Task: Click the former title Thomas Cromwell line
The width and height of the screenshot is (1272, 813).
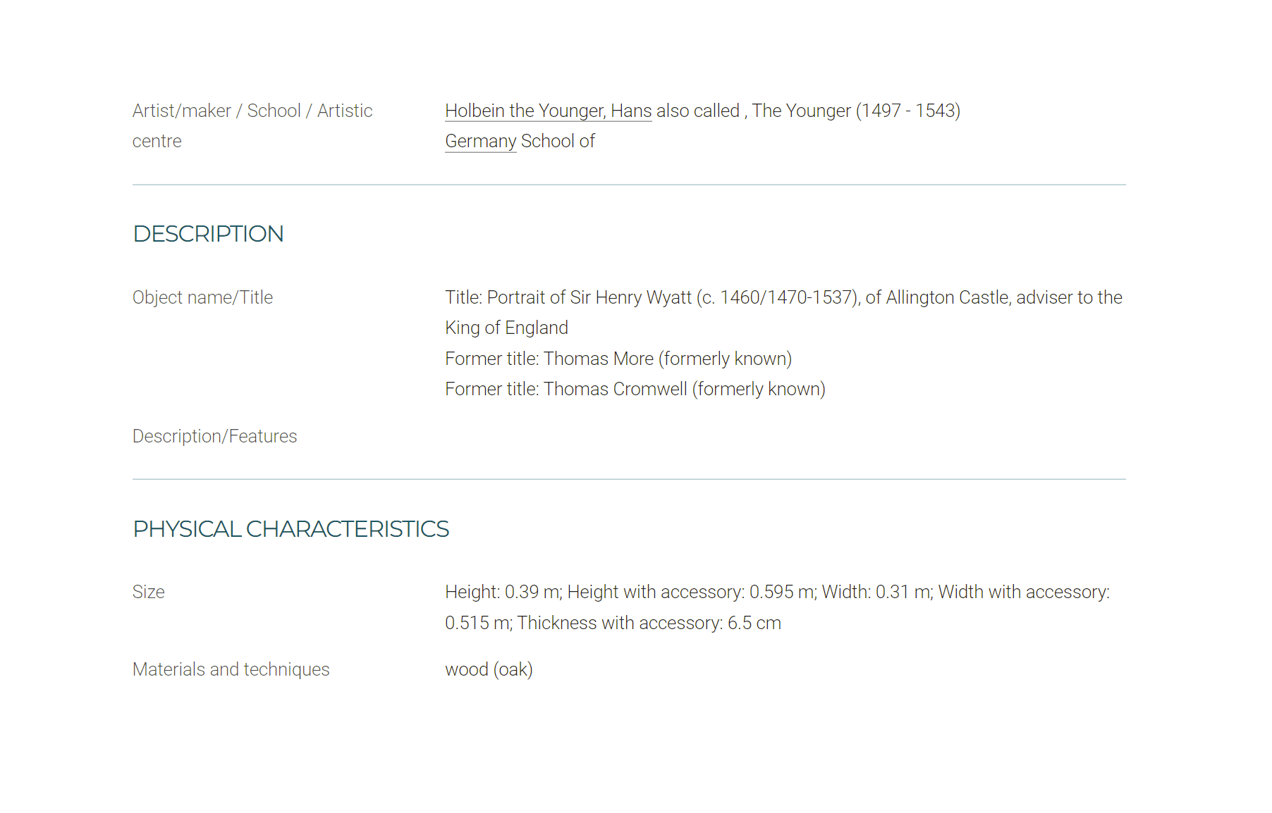Action: [x=635, y=390]
